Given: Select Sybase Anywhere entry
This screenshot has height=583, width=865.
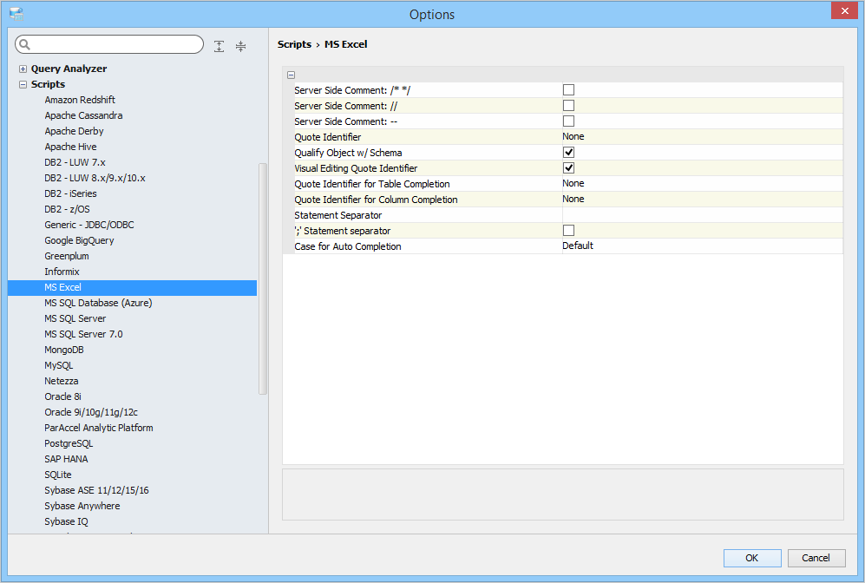Looking at the screenshot, I should (82, 507).
